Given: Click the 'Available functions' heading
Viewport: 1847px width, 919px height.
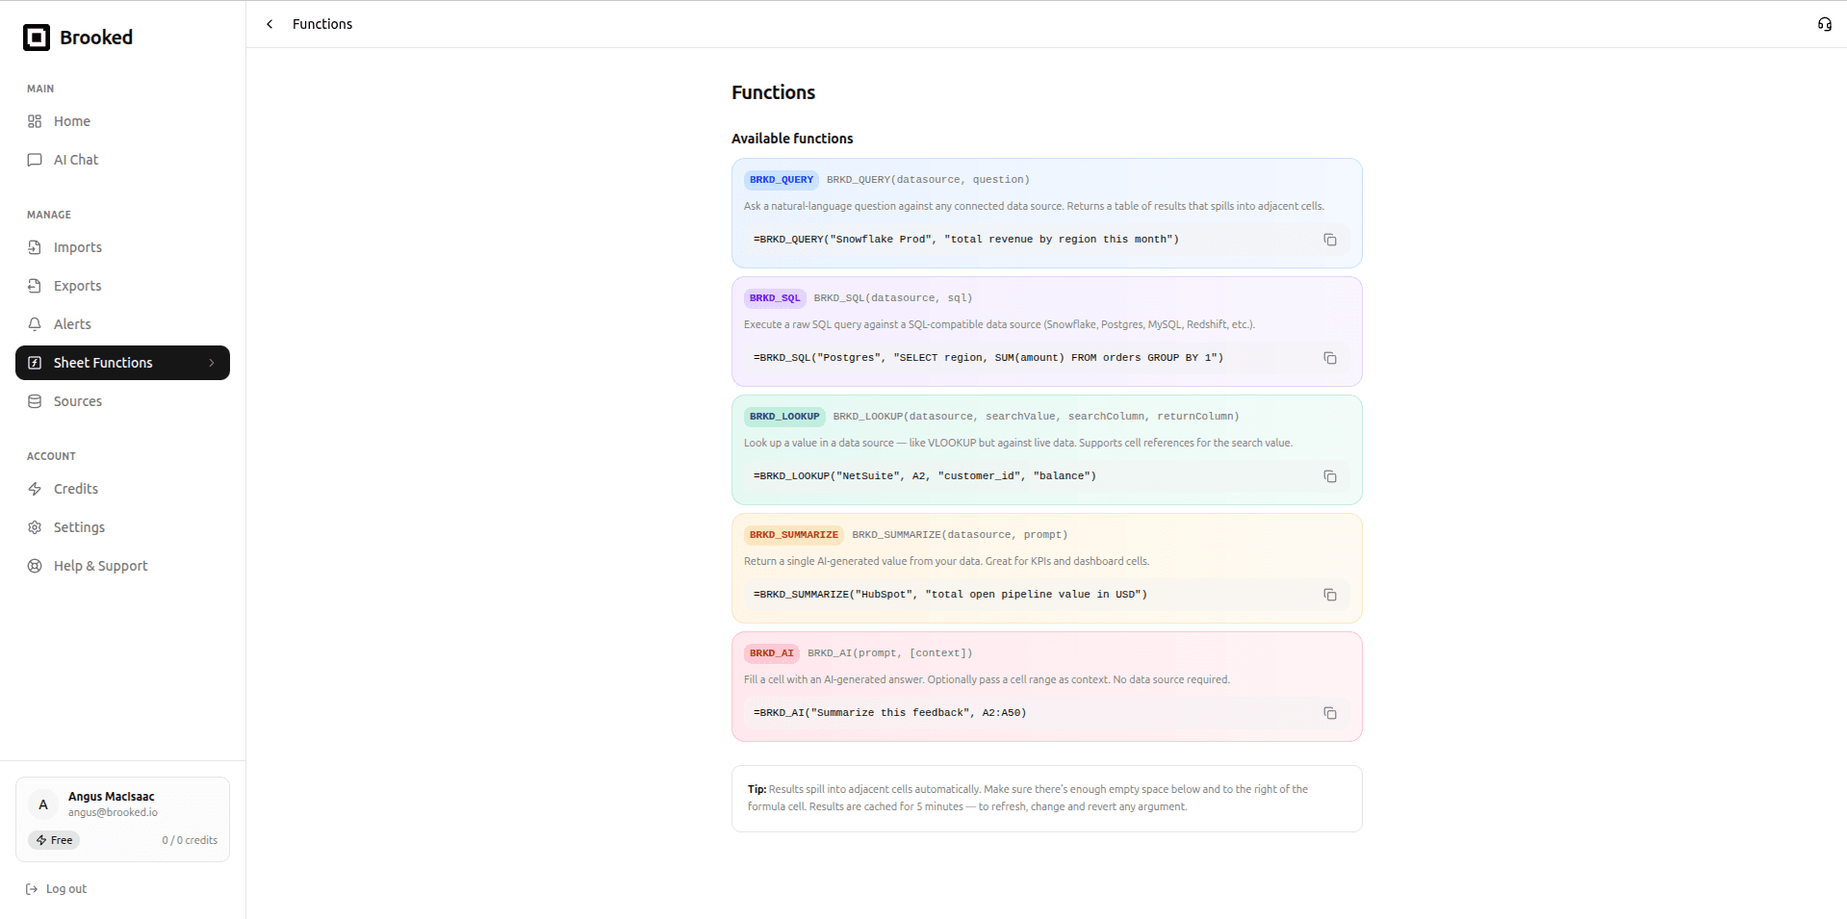Looking at the screenshot, I should pyautogui.click(x=792, y=139).
